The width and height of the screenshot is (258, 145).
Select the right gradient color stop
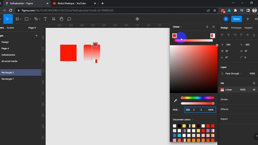click(212, 36)
